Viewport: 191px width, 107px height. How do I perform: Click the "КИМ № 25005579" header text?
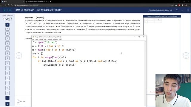(24, 10)
